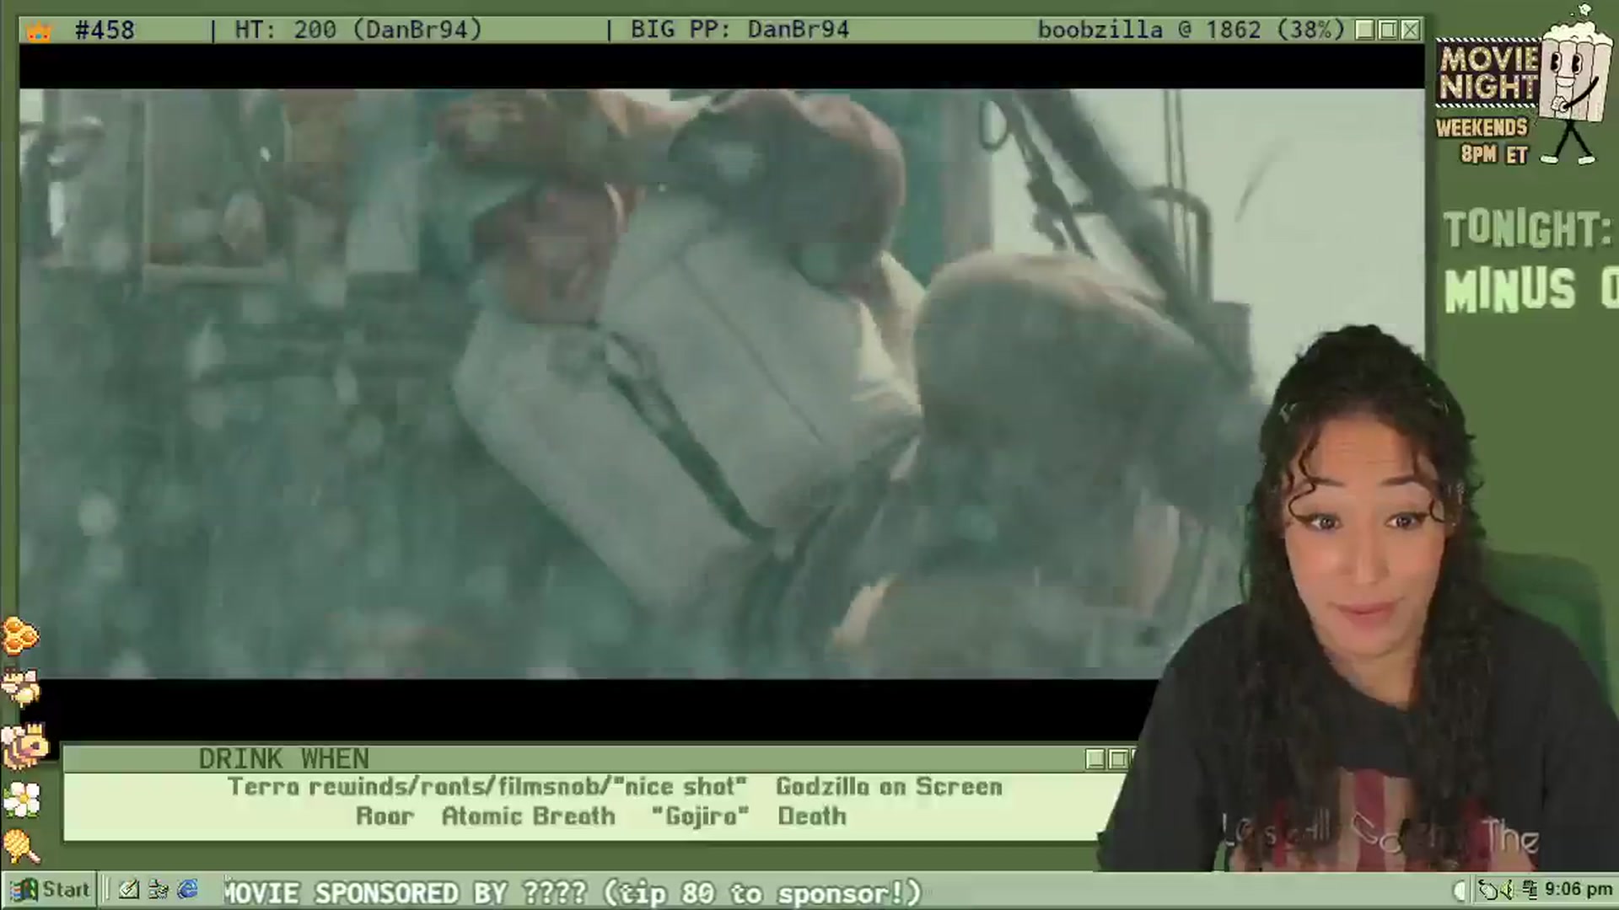
Task: Click the 9:06 pm clock
Action: pos(1579,890)
